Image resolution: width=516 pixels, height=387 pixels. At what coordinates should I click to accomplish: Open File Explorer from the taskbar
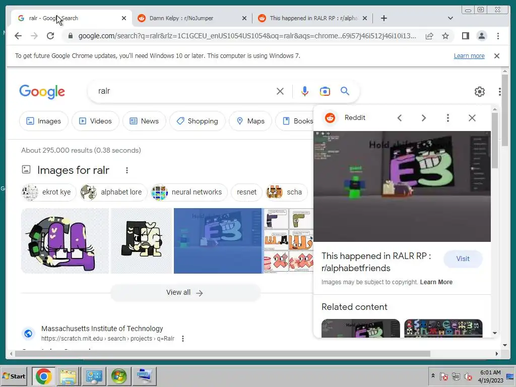click(x=68, y=376)
